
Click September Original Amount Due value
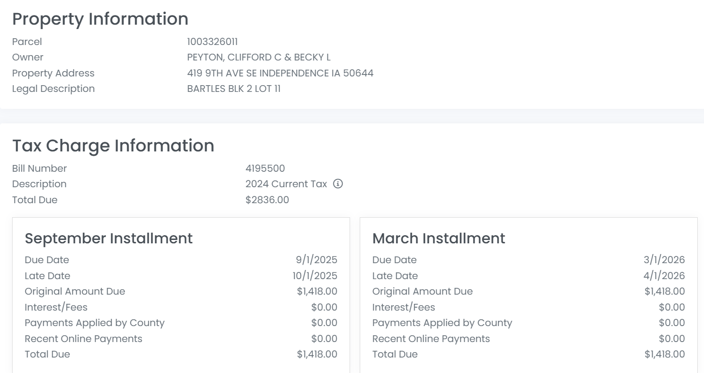point(317,291)
